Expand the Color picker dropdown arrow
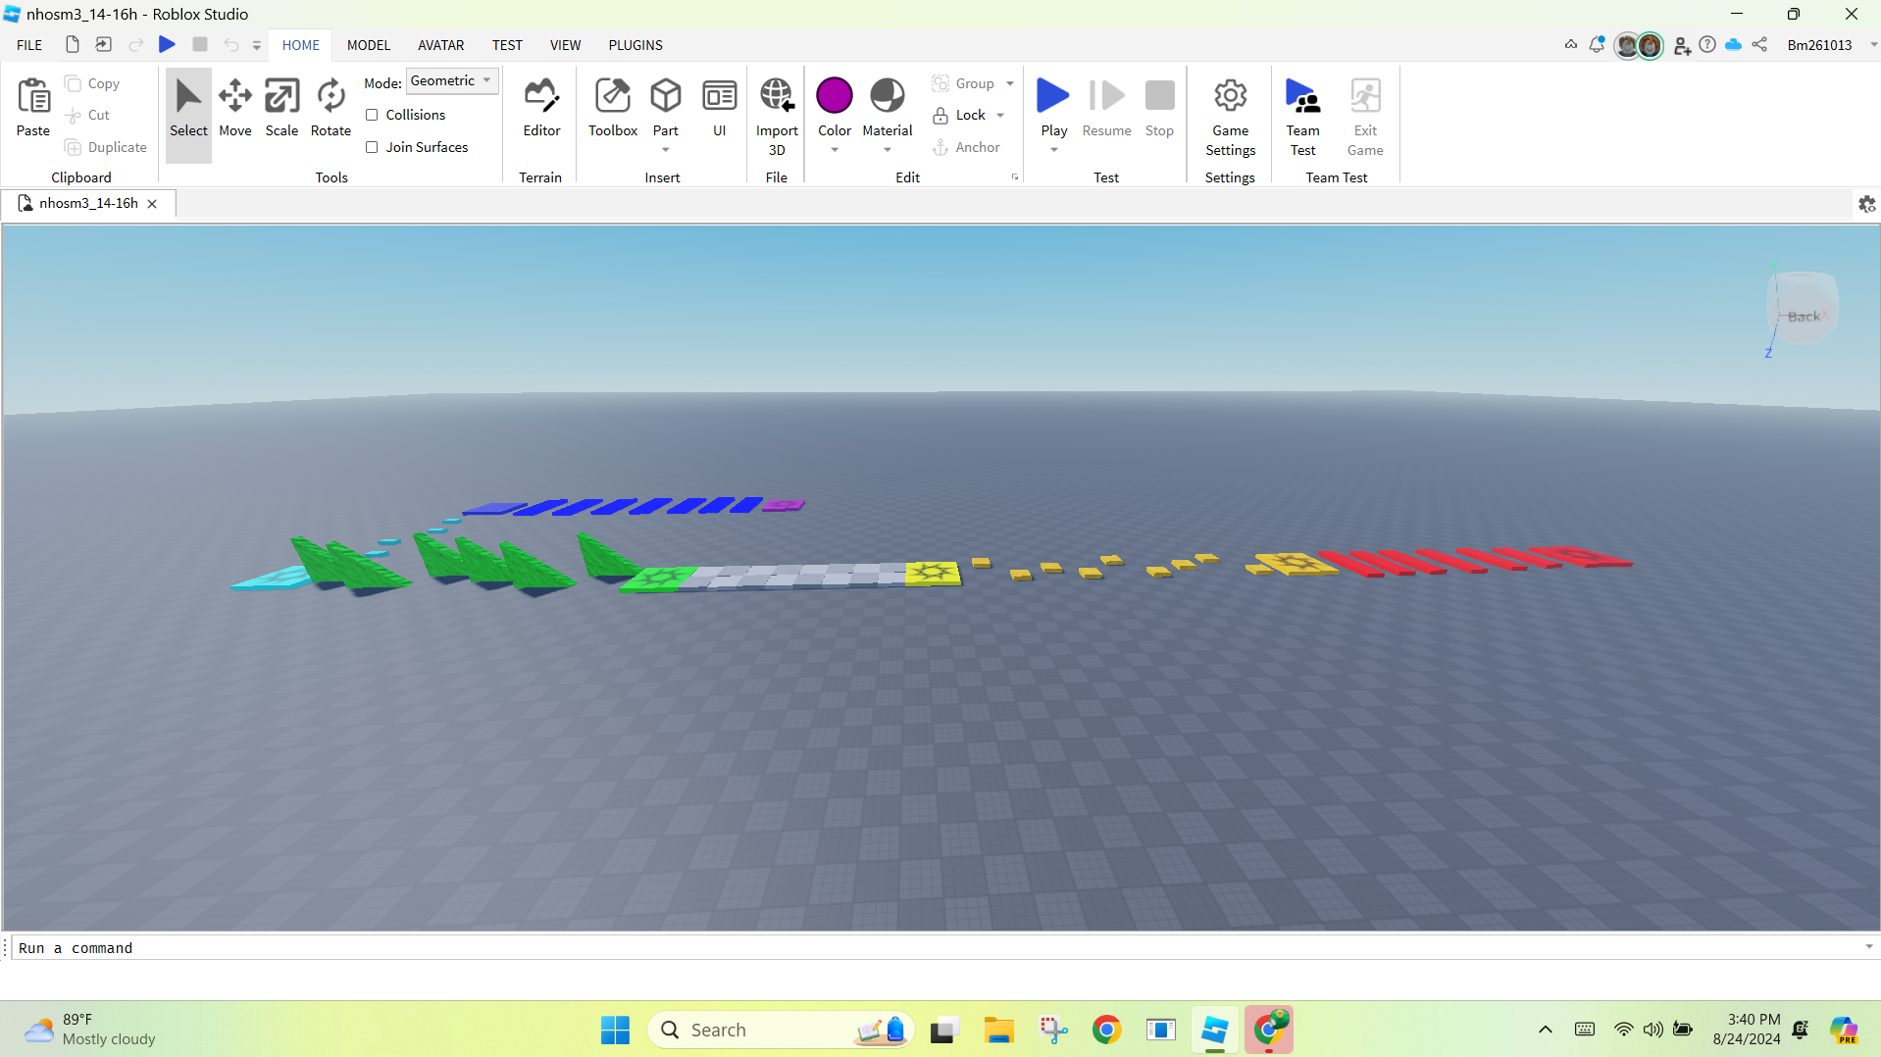 (835, 150)
